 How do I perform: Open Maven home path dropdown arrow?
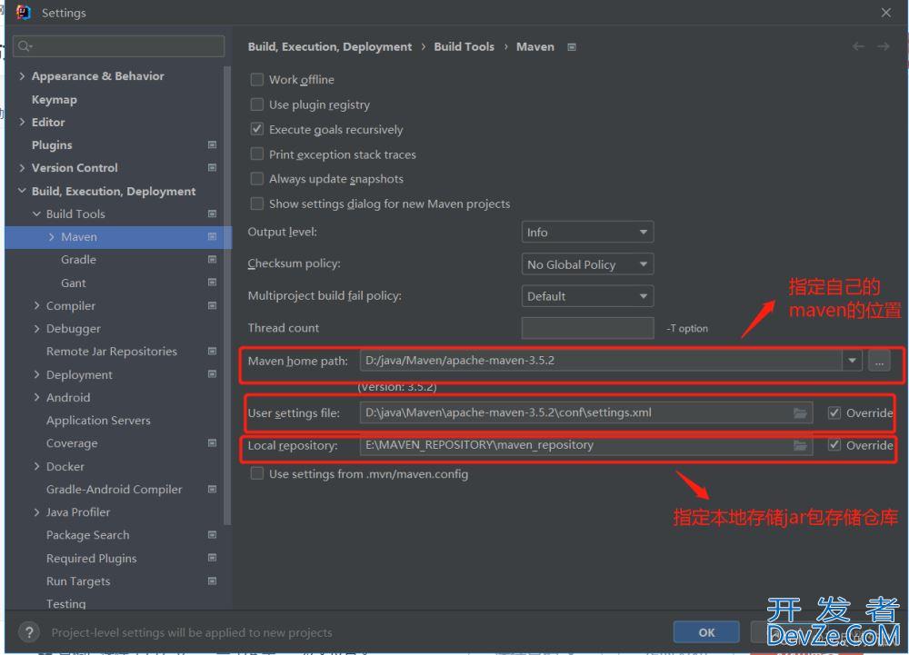pos(852,361)
